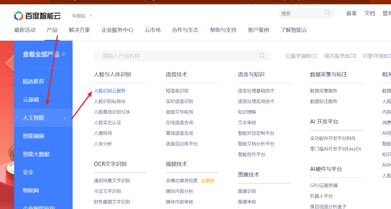Open 智能对话定制平台 link

click(256, 133)
